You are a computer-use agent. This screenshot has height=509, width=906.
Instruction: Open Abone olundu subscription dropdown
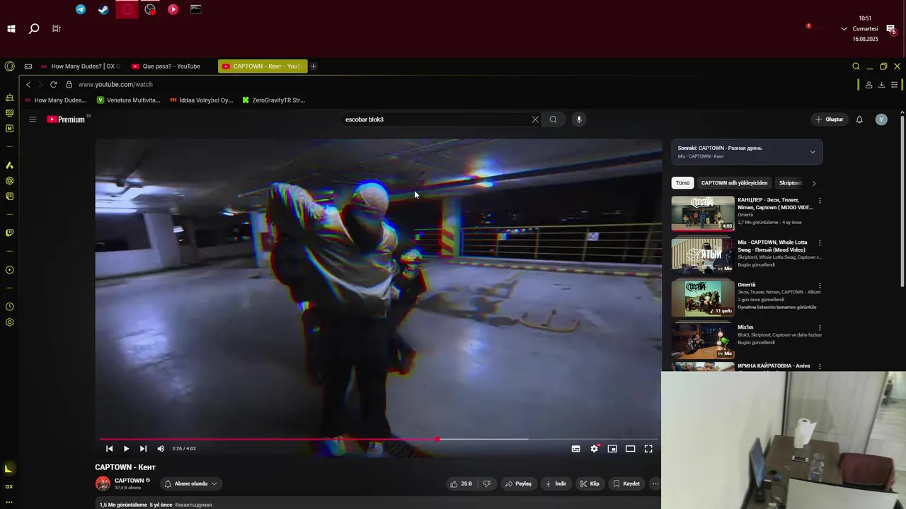[x=190, y=484]
